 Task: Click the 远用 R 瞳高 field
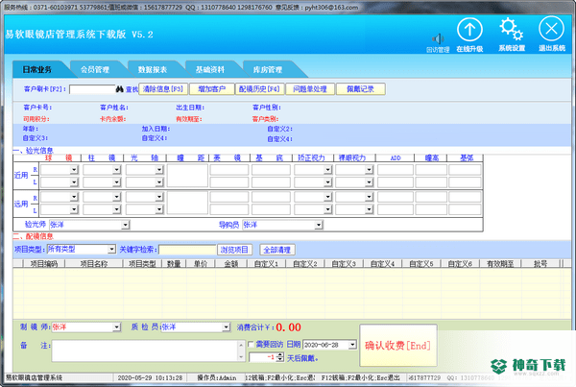tap(431, 197)
